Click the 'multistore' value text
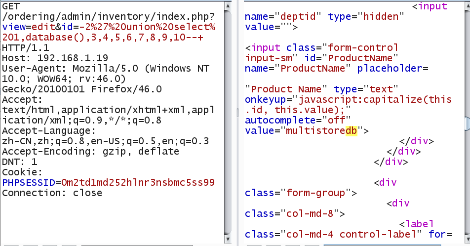470x246 pixels. [315, 130]
